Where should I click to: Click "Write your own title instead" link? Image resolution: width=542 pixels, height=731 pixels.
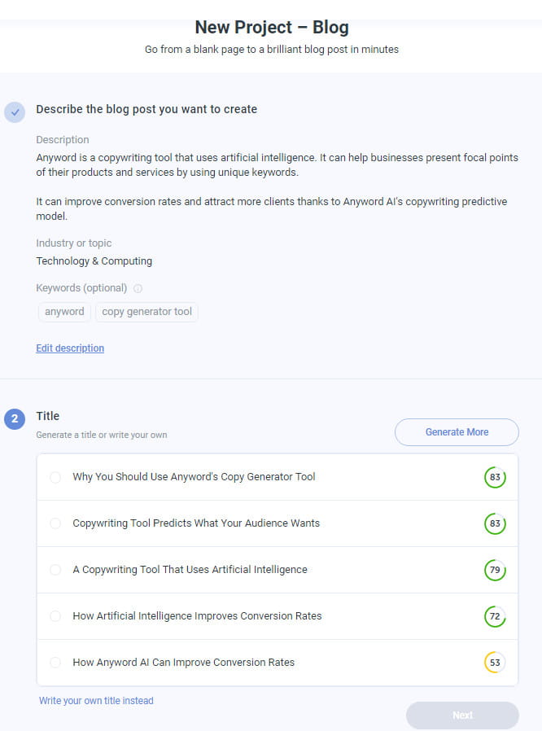click(96, 701)
